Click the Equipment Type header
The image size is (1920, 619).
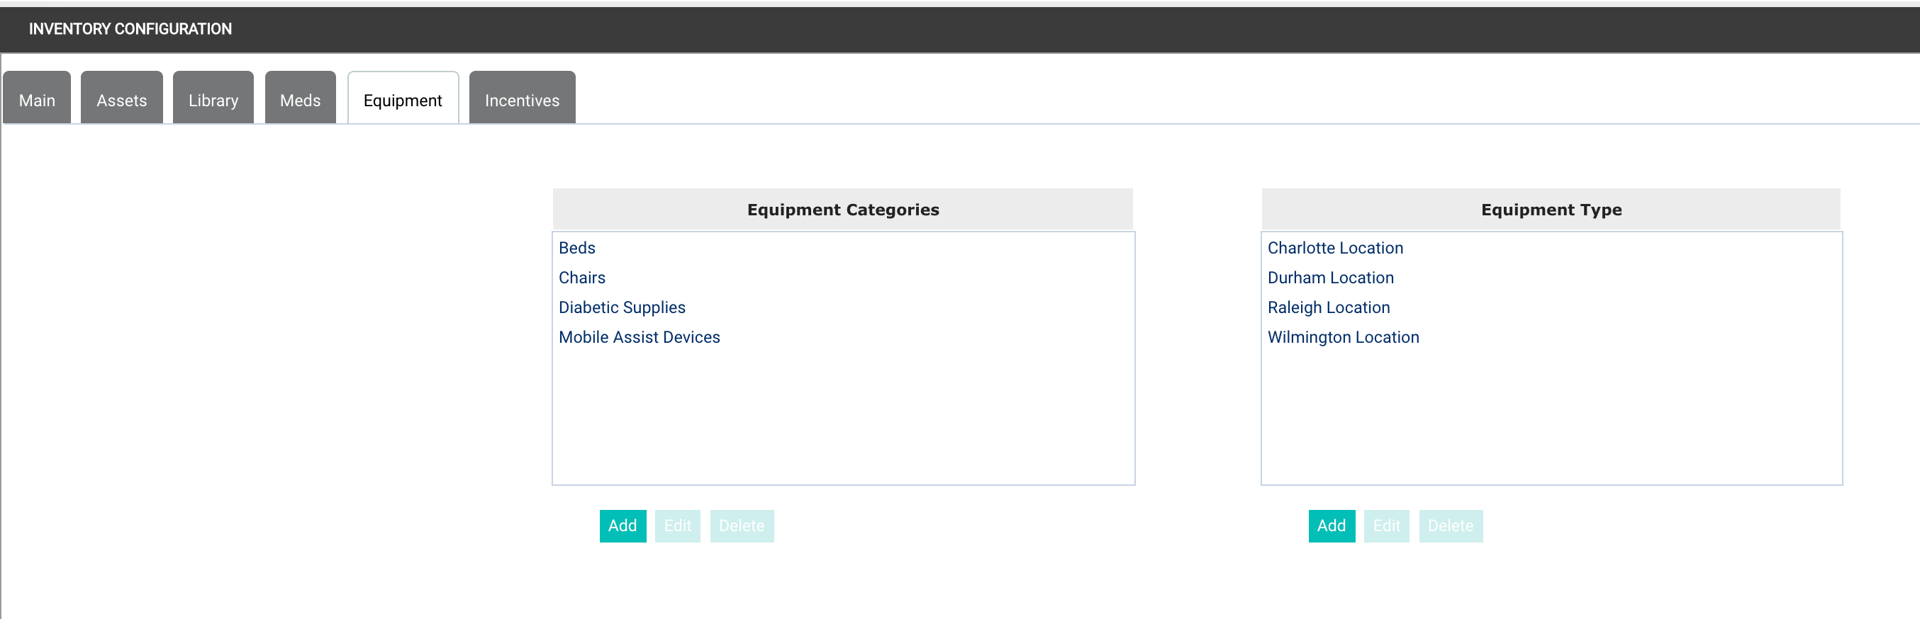click(1551, 210)
